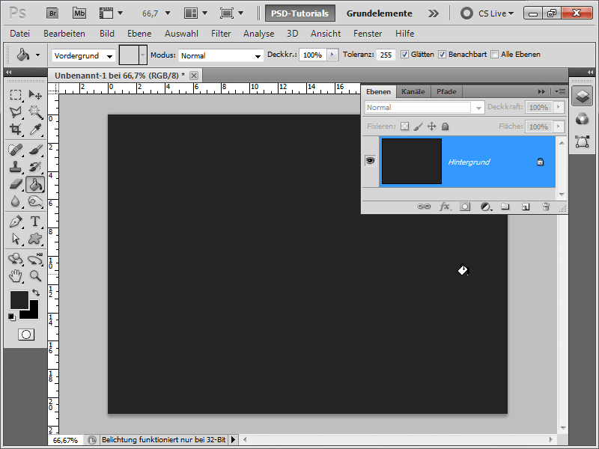Open the Fenster menu

[x=368, y=34]
